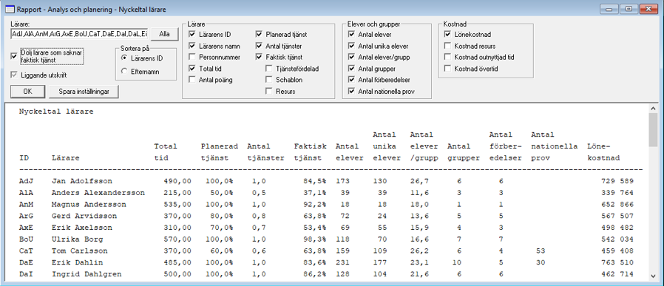The image size is (664, 286).
Task: Enable the Tjänstefördelad checkbox
Action: (269, 69)
